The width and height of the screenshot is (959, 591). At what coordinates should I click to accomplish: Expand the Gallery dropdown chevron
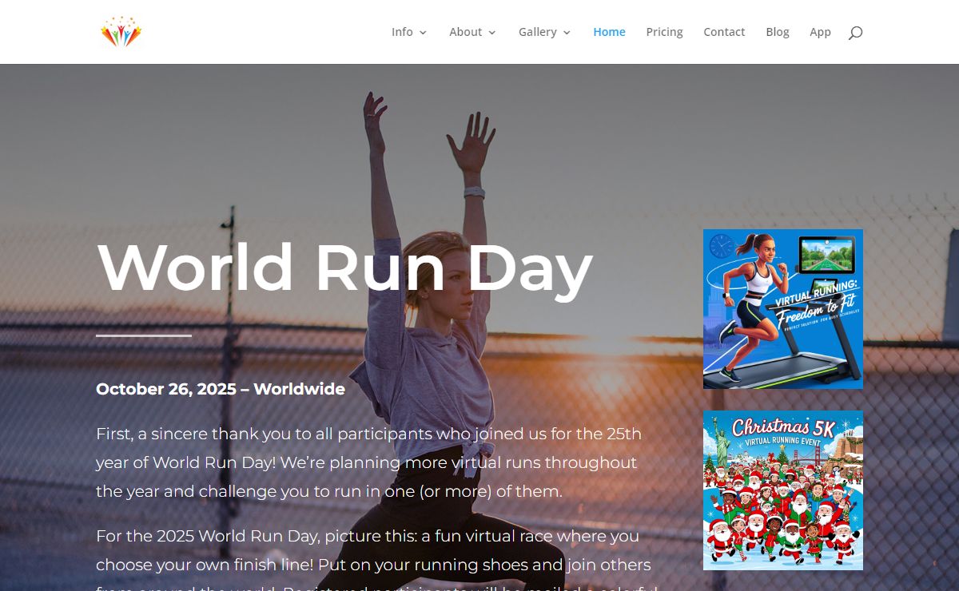567,33
